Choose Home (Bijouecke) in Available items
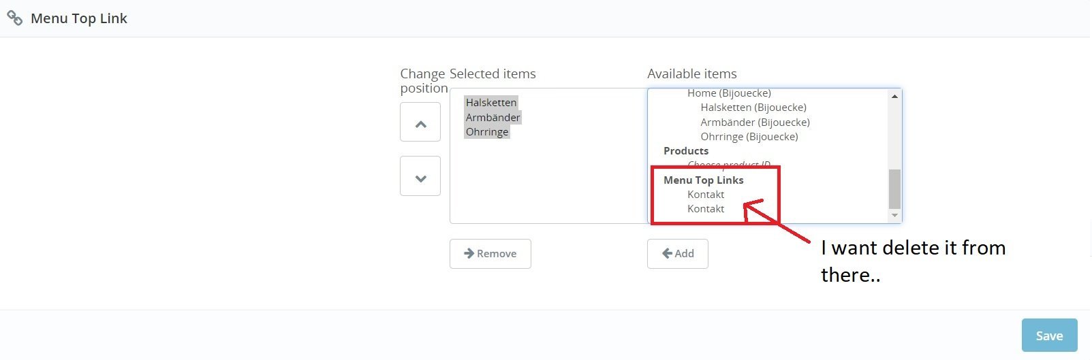This screenshot has height=360, width=1092. (x=729, y=93)
